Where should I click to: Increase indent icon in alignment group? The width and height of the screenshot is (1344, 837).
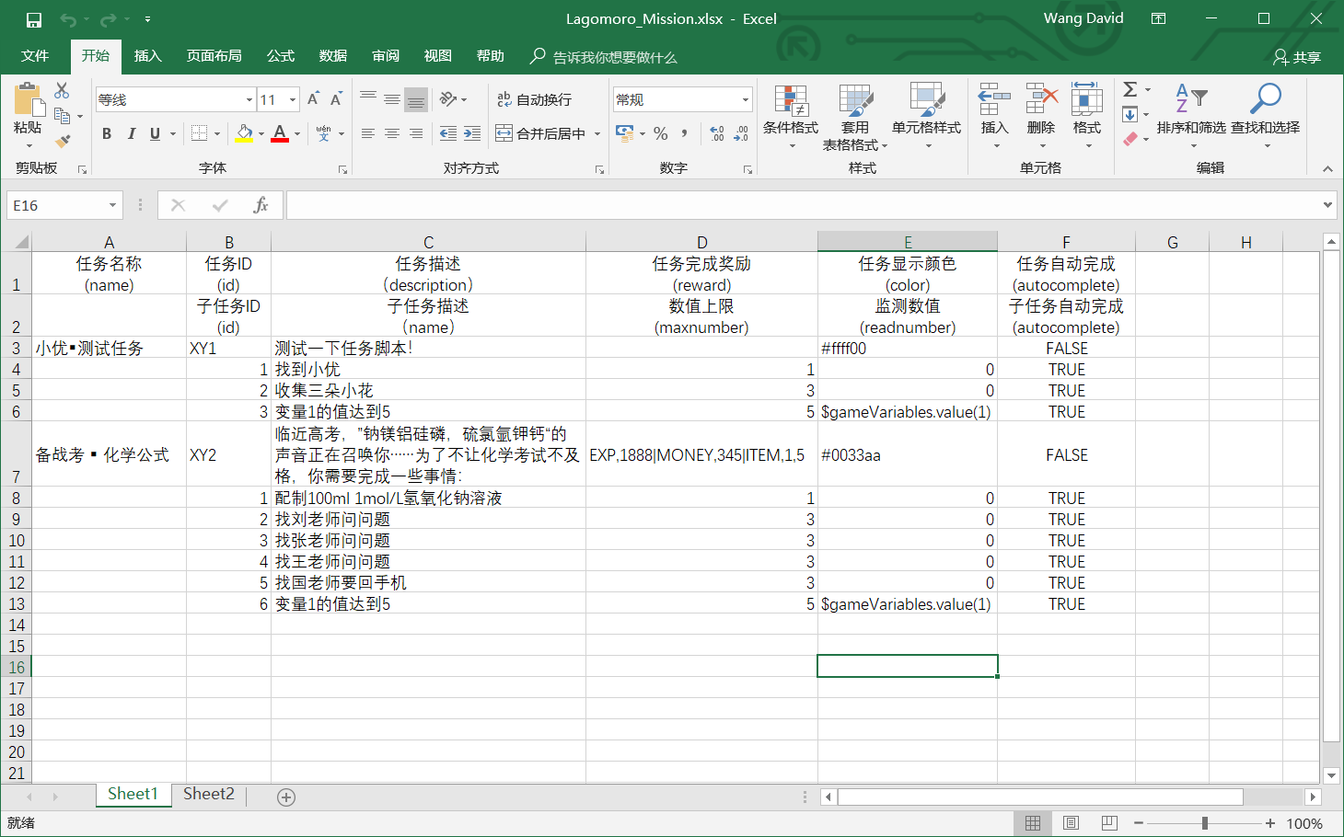472,134
